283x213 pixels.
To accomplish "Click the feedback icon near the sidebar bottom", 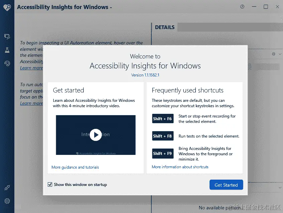I will [7, 187].
